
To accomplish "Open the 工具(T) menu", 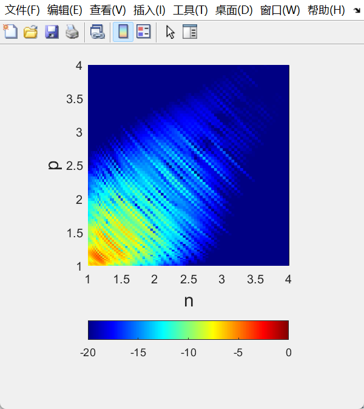I will pyautogui.click(x=190, y=10).
